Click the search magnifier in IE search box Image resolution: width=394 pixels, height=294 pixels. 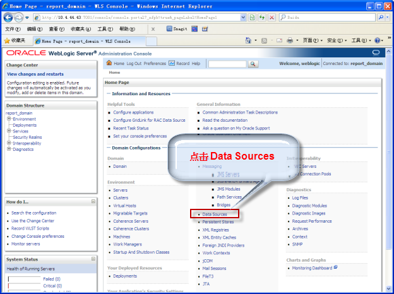coord(381,17)
